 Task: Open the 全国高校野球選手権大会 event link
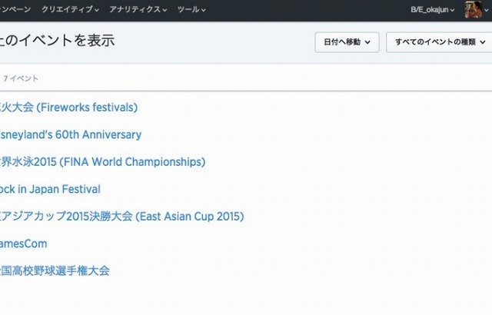pyautogui.click(x=55, y=270)
